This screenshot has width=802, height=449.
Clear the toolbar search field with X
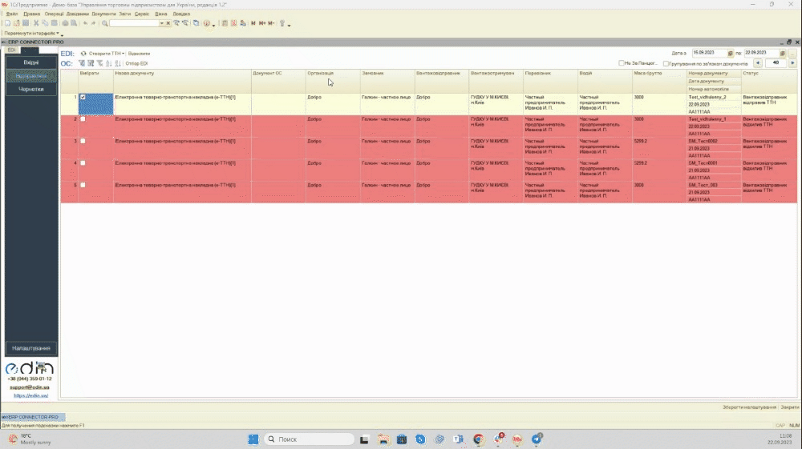[168, 23]
